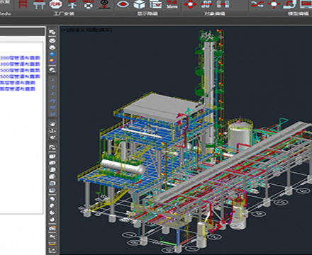Image resolution: width=312 pixels, height=255 pixels.
Task: Click the red crossing arrows reroute icon
Action: pyautogui.click(x=257, y=4)
